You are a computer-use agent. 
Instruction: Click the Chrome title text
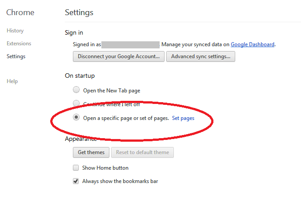click(20, 12)
